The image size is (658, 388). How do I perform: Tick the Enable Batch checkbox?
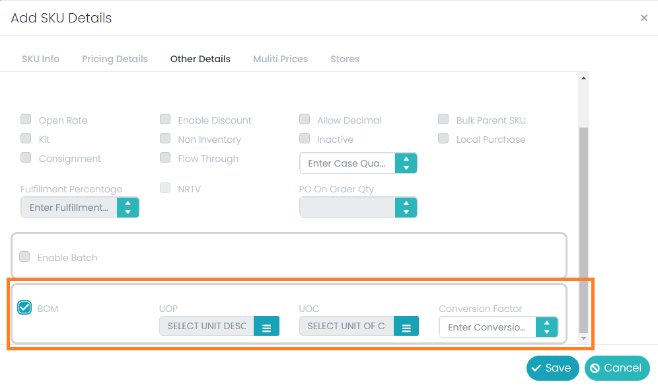coord(24,256)
